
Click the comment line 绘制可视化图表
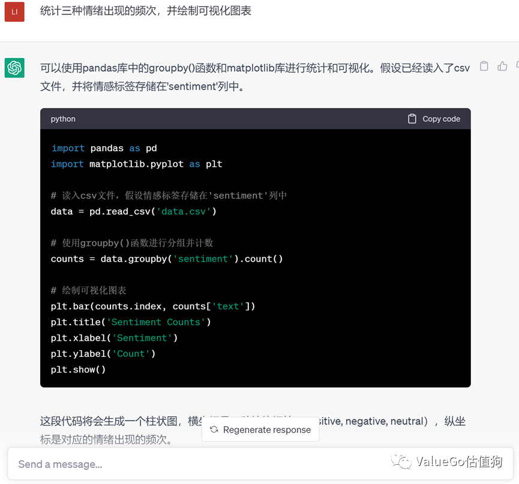click(x=89, y=290)
